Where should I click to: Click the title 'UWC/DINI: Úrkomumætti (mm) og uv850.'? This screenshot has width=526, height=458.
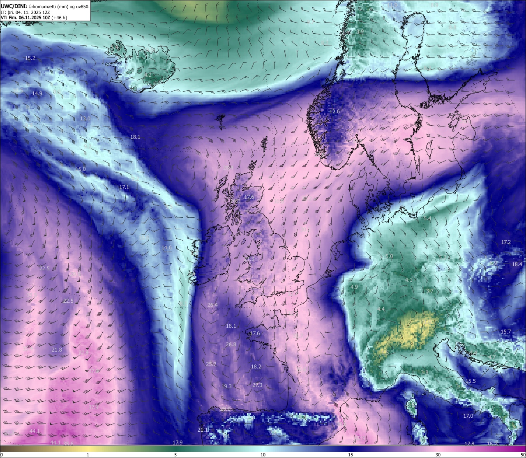click(x=45, y=6)
